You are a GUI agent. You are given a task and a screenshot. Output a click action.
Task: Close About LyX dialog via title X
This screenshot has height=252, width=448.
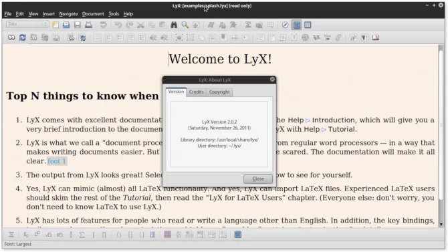(x=272, y=80)
